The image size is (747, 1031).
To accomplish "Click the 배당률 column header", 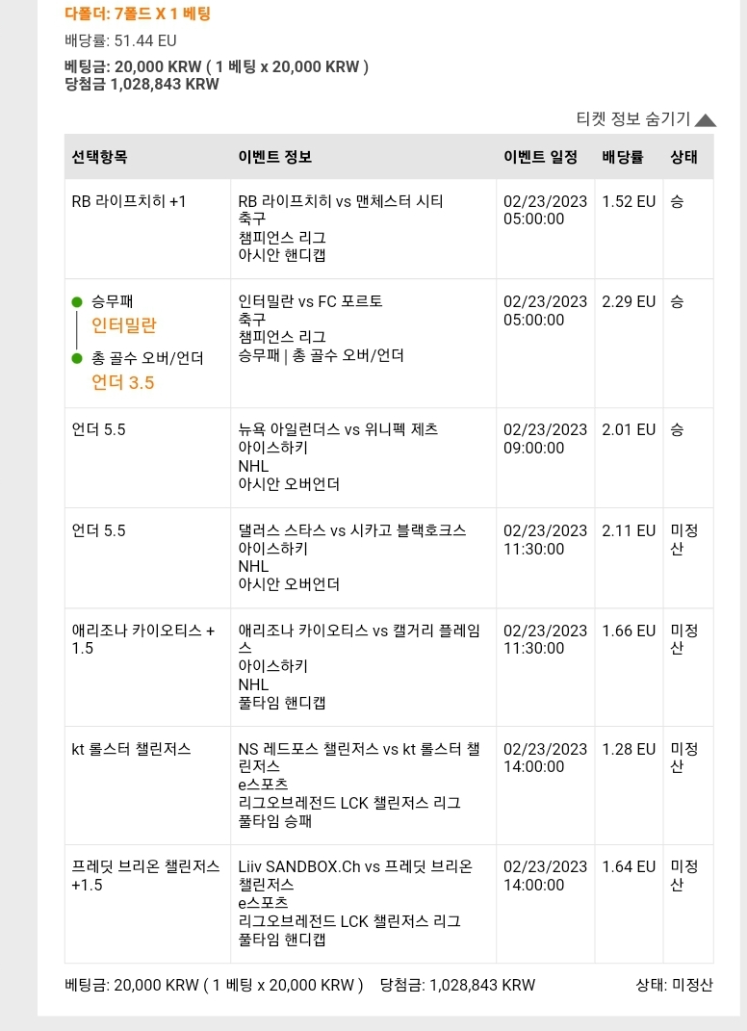I will click(623, 157).
